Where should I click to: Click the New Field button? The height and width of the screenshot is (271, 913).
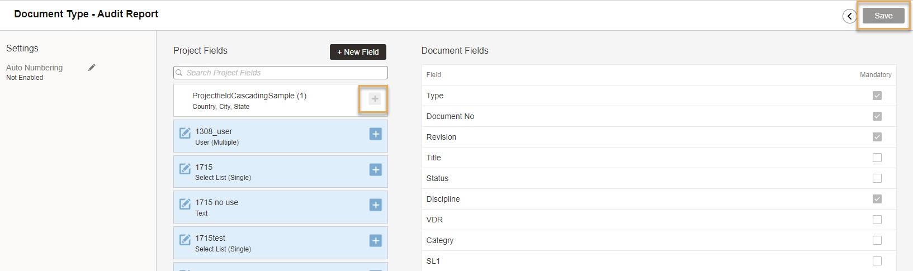[358, 52]
